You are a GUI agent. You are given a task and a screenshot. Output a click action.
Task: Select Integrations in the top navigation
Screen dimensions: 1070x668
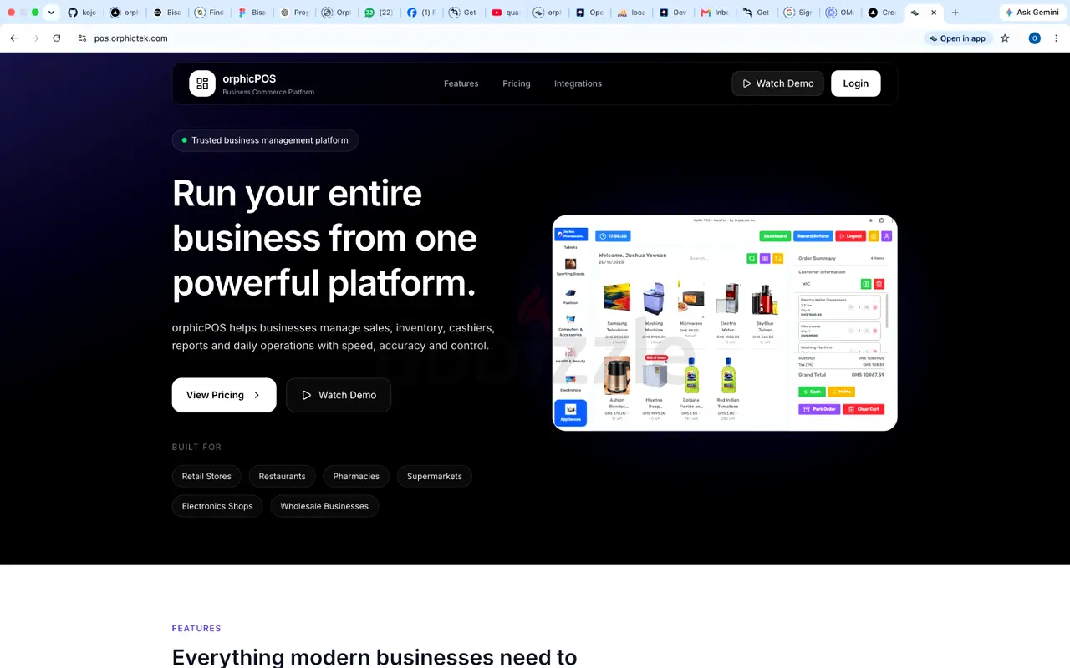pos(578,83)
